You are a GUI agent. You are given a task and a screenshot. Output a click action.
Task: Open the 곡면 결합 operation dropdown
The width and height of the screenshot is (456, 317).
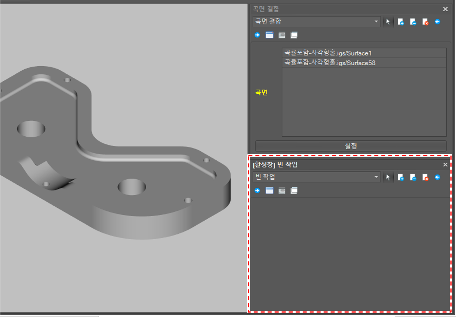click(376, 22)
